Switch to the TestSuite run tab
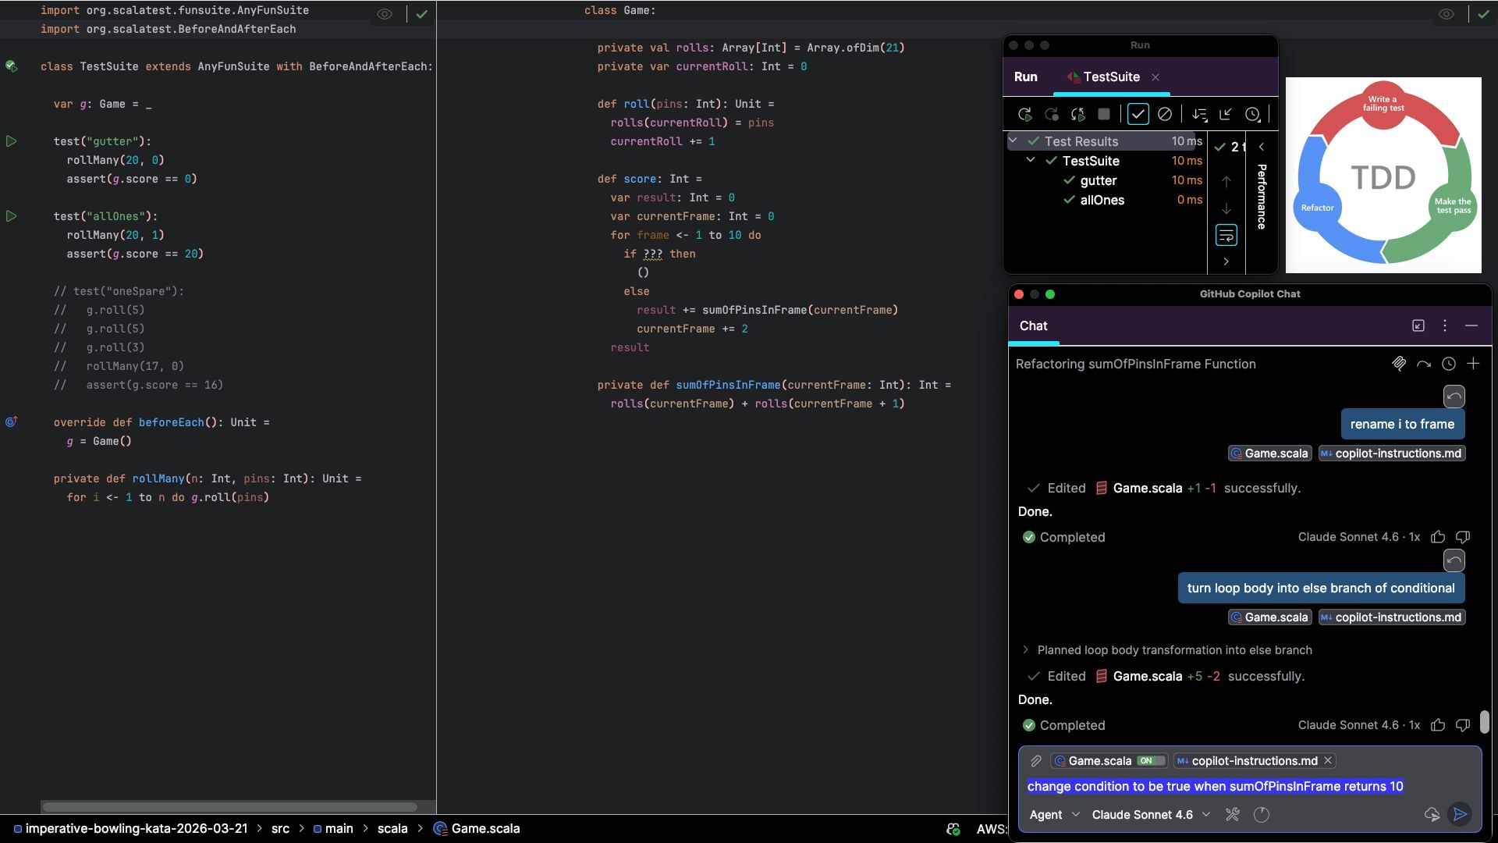Screen dimensions: 1498x843 tap(1110, 76)
